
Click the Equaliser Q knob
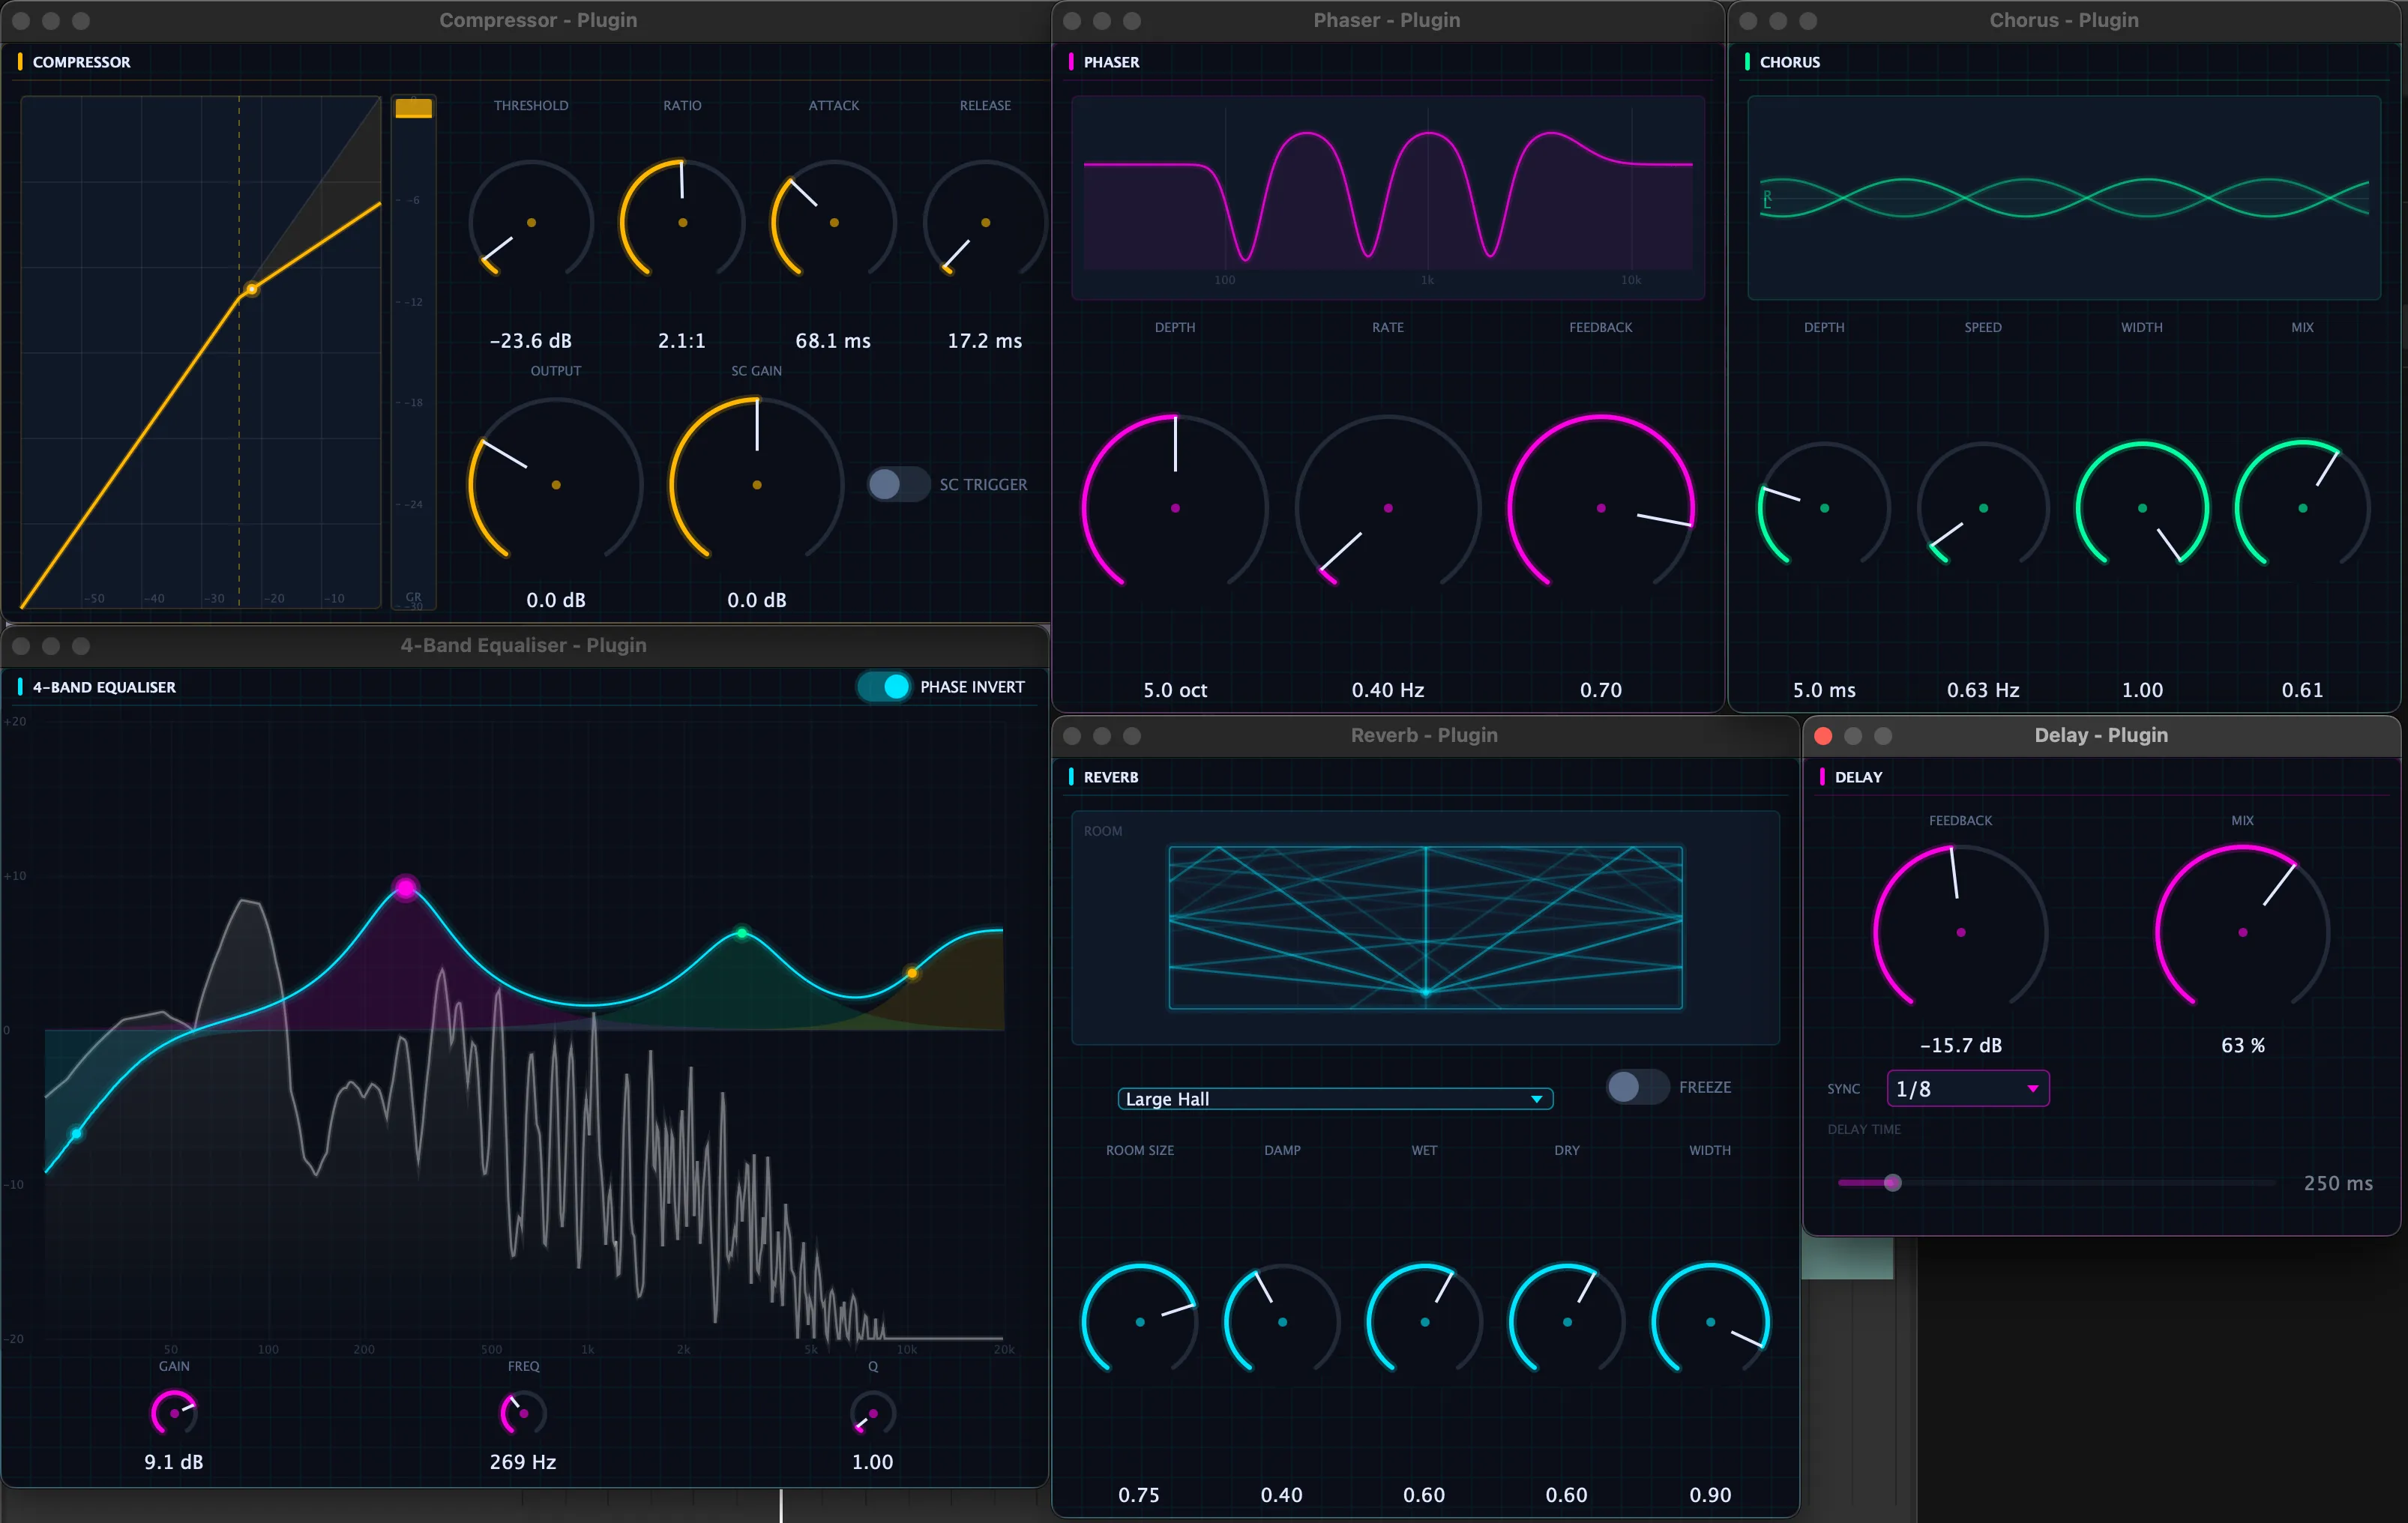(x=872, y=1413)
